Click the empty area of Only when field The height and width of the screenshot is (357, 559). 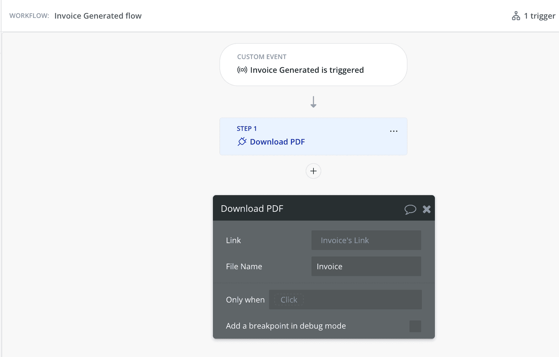click(362, 300)
